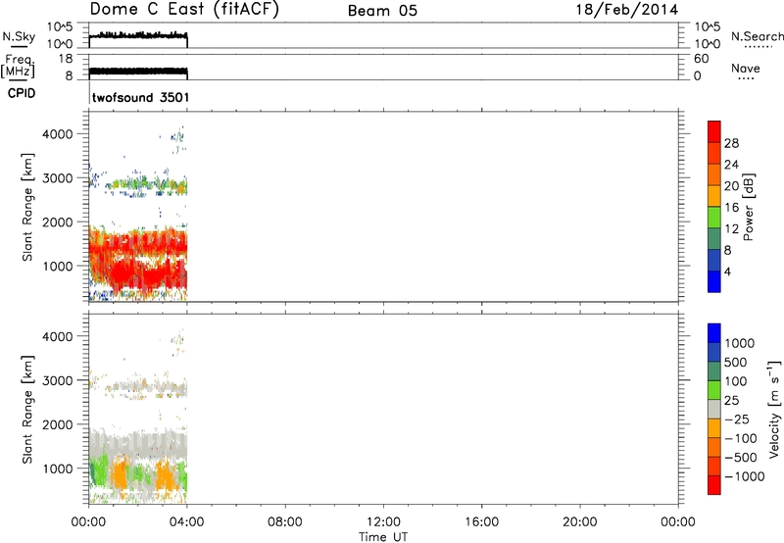Click the 'Slant Range [km]' label of the velocity panel

point(27,410)
